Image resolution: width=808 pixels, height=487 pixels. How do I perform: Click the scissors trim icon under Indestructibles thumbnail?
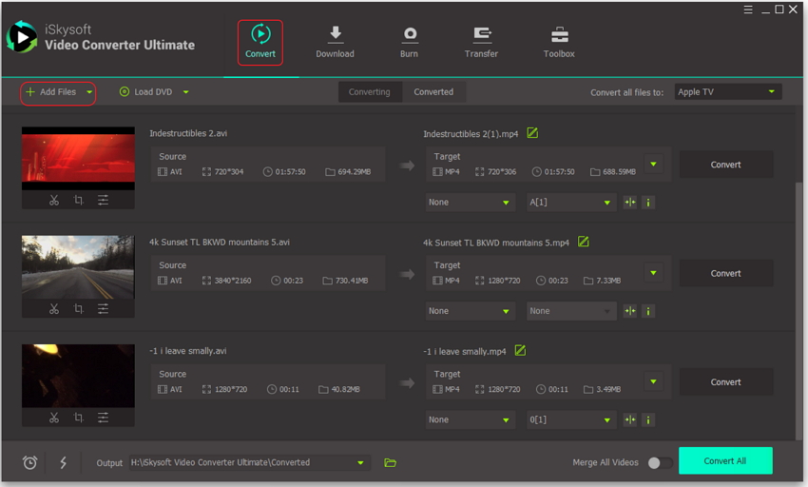click(x=54, y=201)
